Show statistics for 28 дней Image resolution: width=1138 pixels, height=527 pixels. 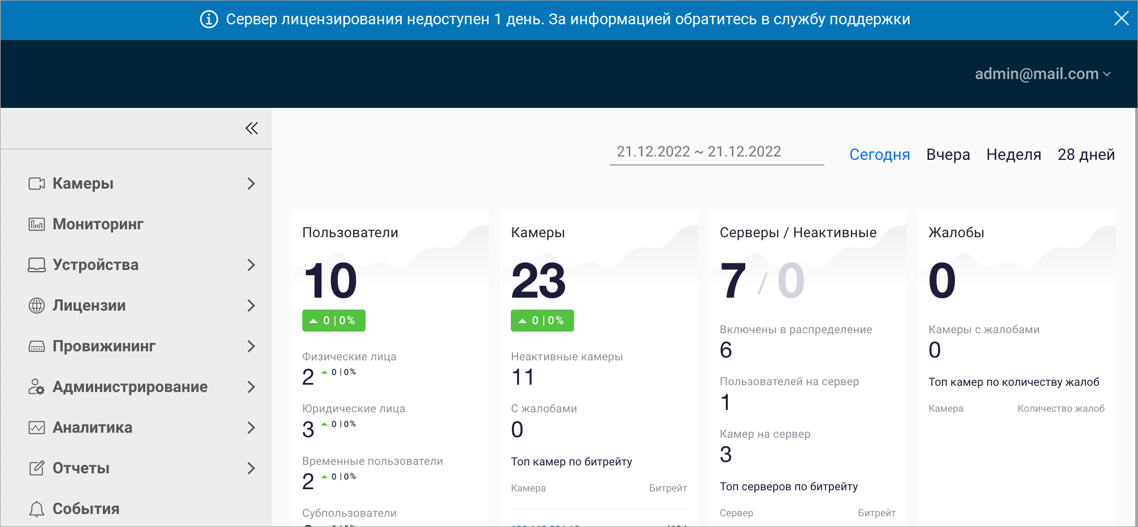[x=1085, y=155]
